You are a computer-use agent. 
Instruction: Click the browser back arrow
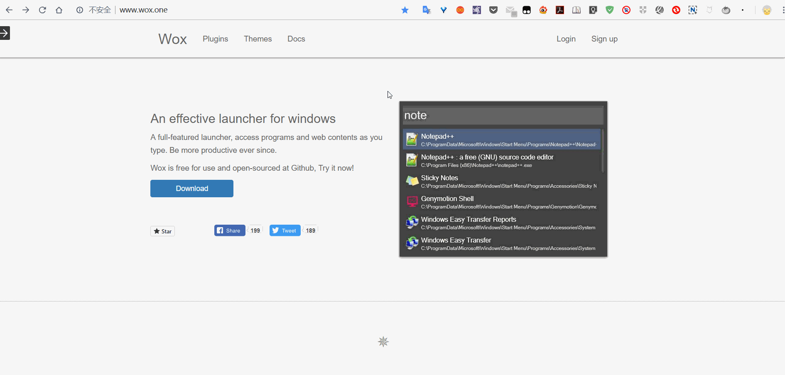(9, 10)
